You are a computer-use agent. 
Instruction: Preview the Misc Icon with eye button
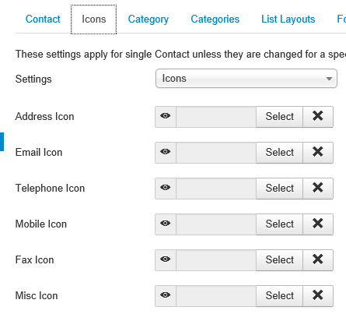(166, 296)
